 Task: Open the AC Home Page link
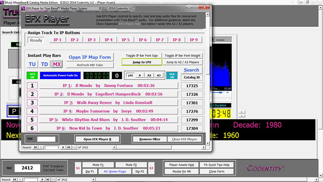(x=114, y=172)
